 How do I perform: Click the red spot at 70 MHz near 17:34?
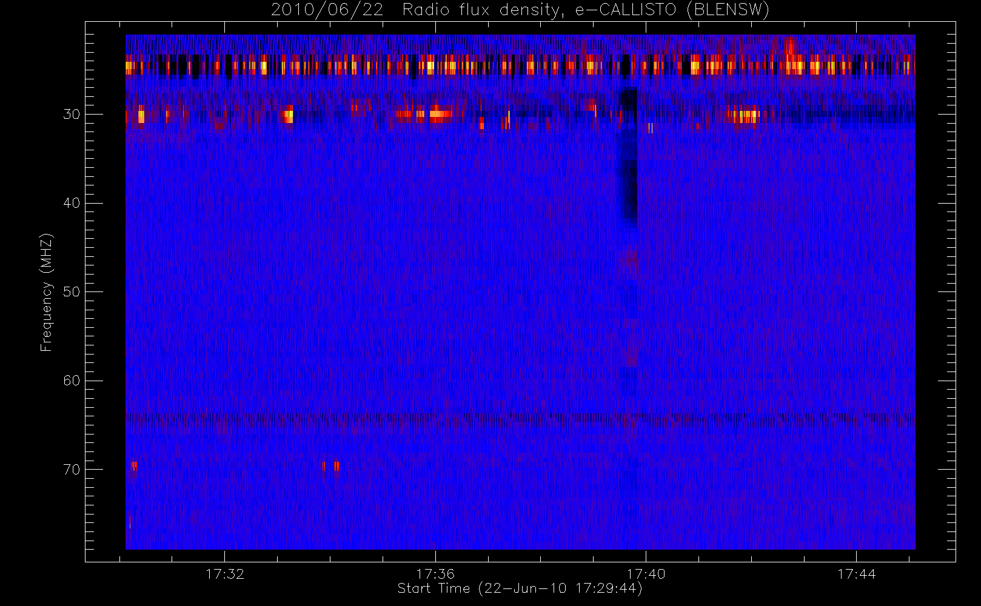pyautogui.click(x=336, y=466)
